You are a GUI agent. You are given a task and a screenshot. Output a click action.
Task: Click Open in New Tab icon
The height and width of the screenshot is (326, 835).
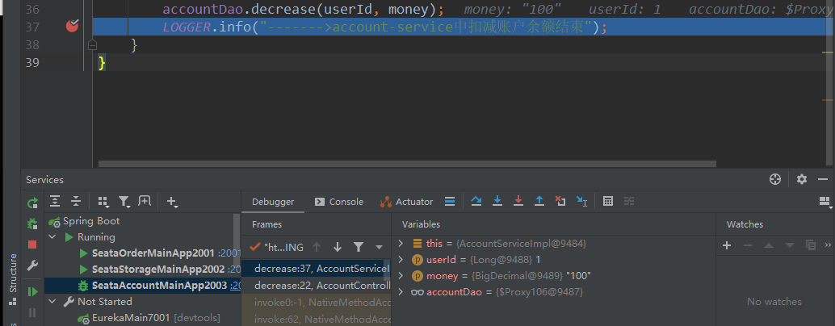[x=145, y=201]
